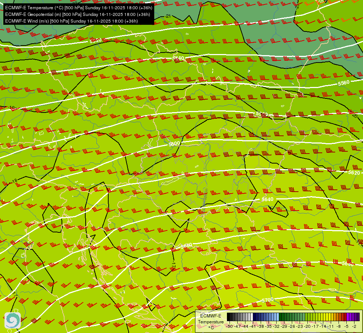Click the 5620 geopotential contour label
The width and height of the screenshot is (363, 333).
354,172
